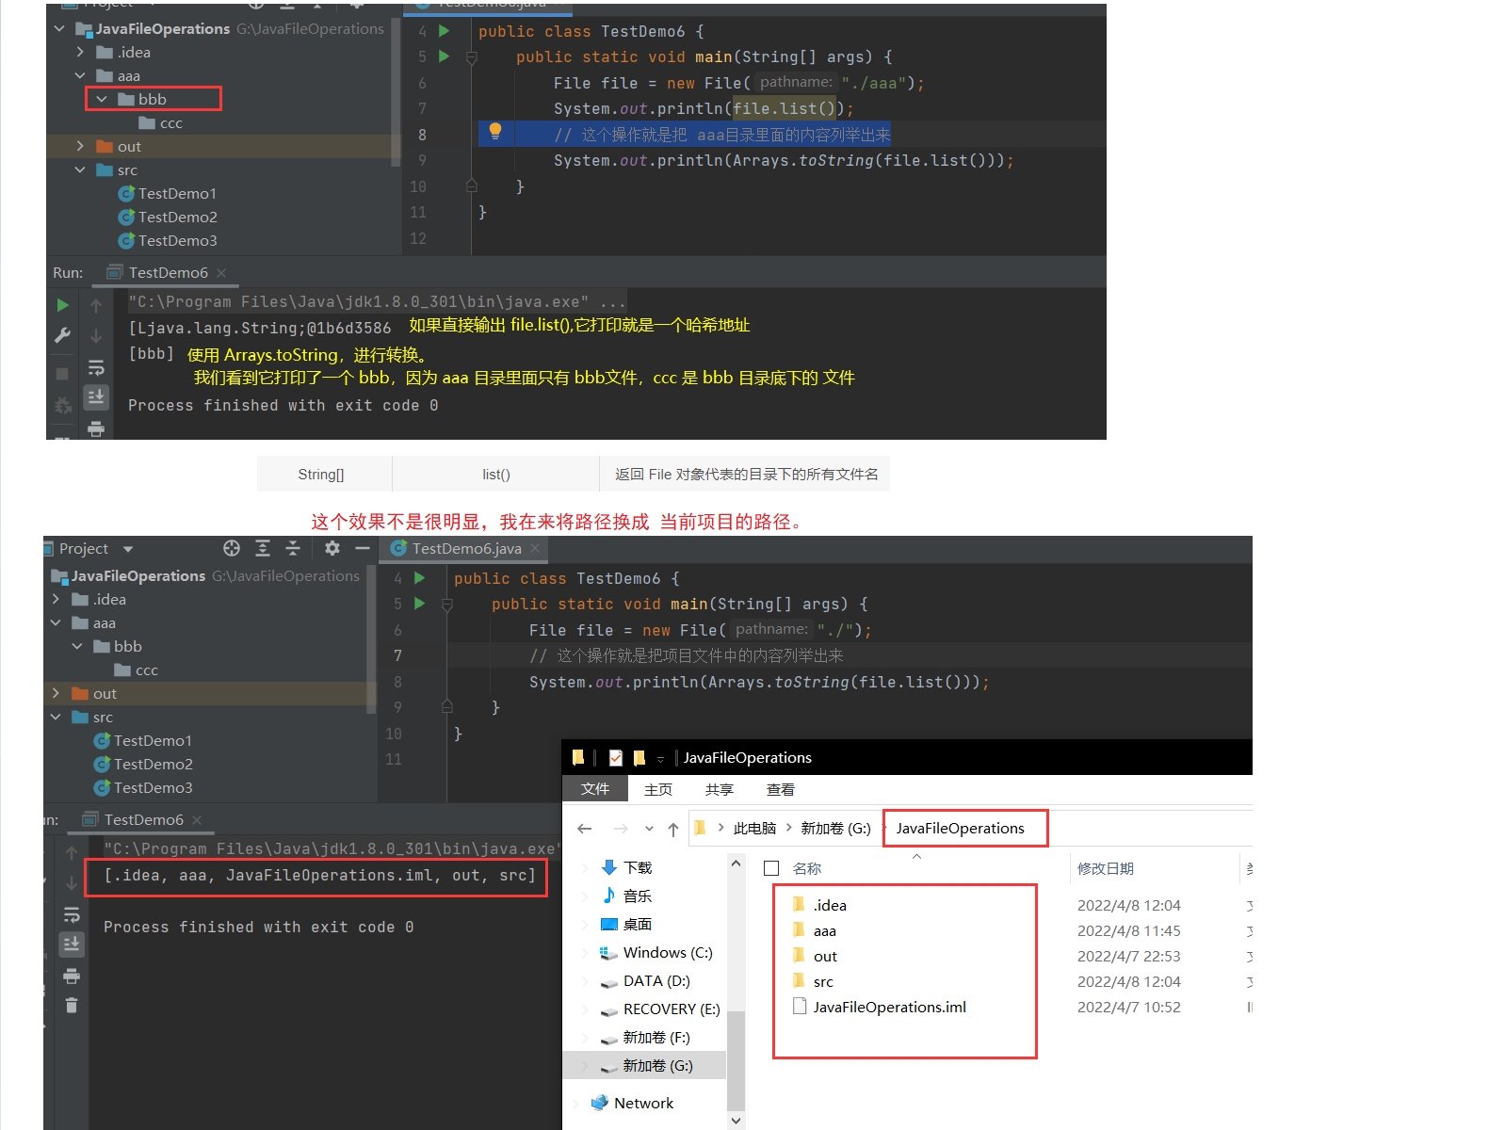
Task: Toggle scroll-to-end icon in upper Run console
Action: click(x=96, y=397)
